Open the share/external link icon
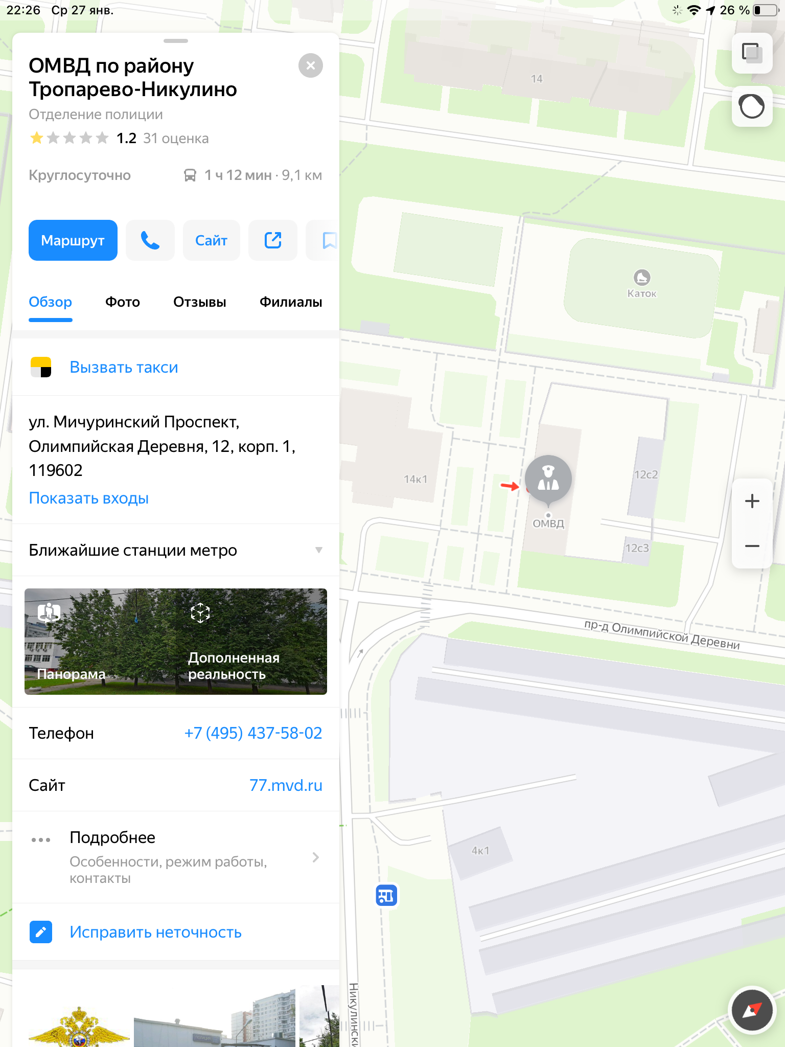 (273, 240)
